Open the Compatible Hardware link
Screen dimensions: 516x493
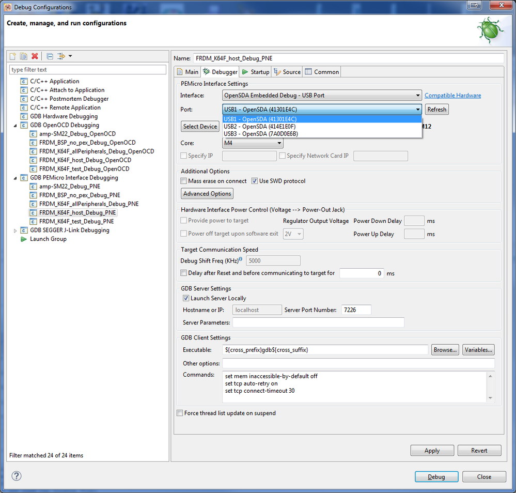pos(452,96)
